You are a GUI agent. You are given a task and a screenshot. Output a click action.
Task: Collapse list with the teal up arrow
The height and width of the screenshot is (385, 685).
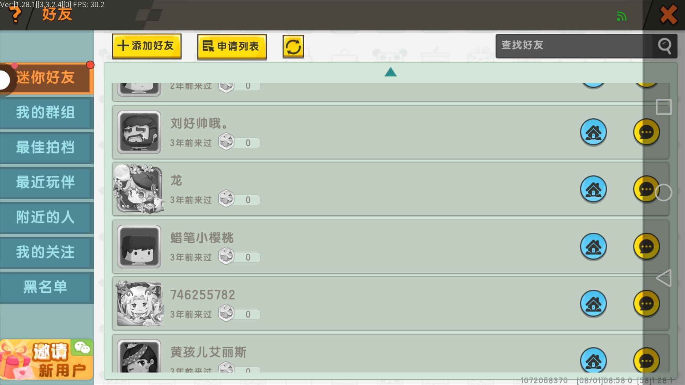390,72
